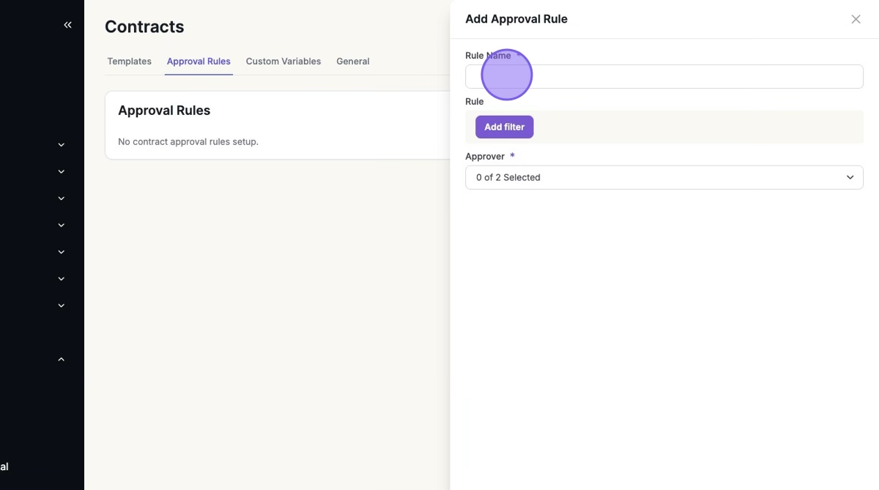
Task: Collapse the sidebar with the double-chevron icon
Action: tap(67, 25)
